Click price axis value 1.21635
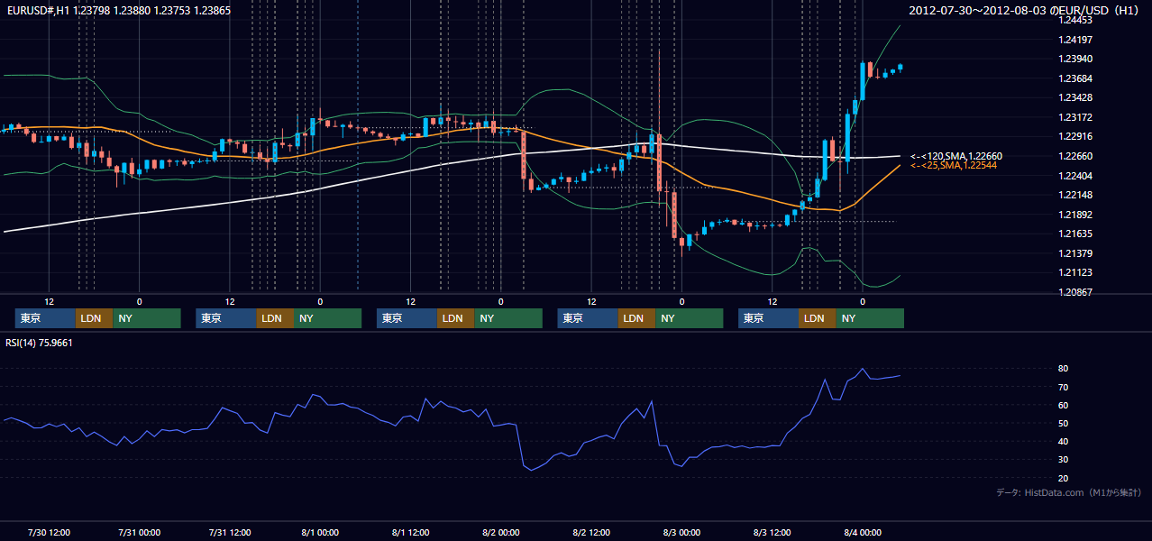The width and height of the screenshot is (1152, 541). [x=1075, y=234]
